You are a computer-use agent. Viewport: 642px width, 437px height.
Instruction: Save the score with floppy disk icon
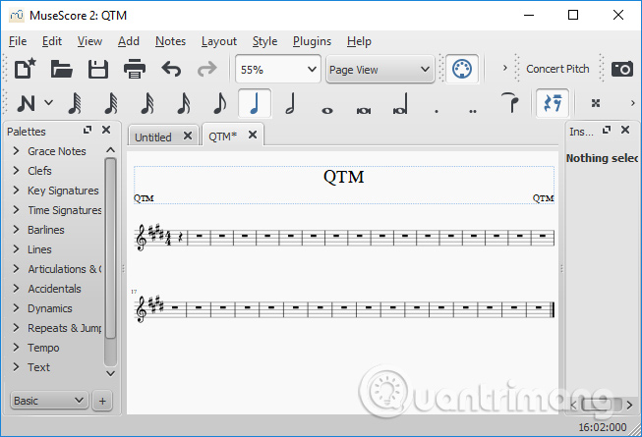(x=98, y=69)
